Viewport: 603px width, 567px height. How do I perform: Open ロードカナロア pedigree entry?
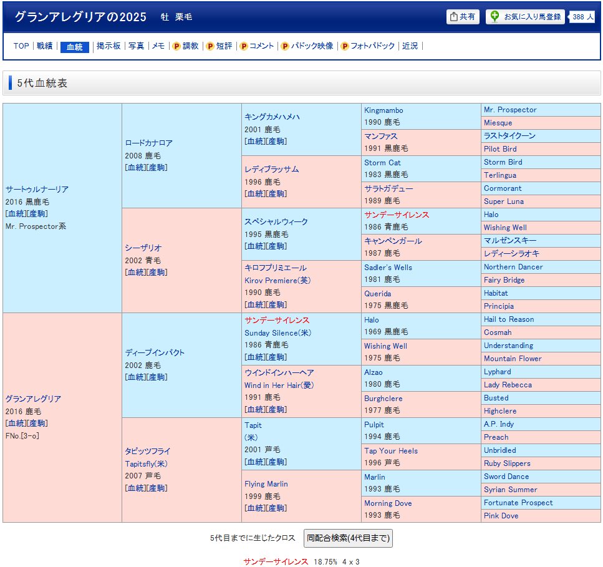(149, 143)
